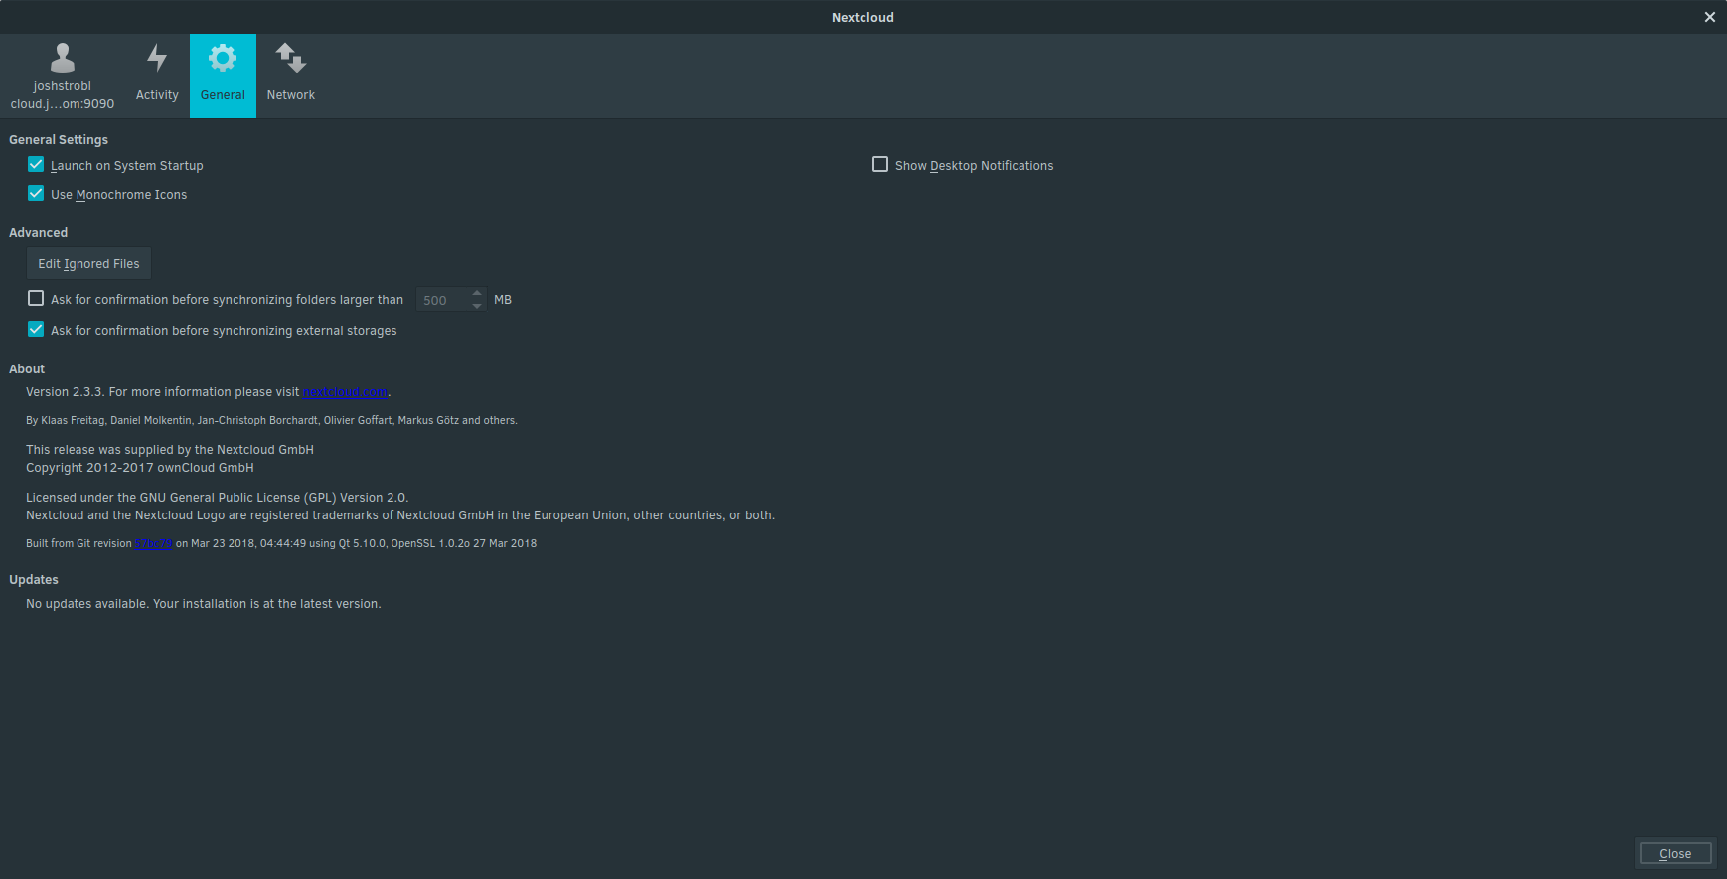Open the Git revision link
The image size is (1727, 879).
[154, 544]
